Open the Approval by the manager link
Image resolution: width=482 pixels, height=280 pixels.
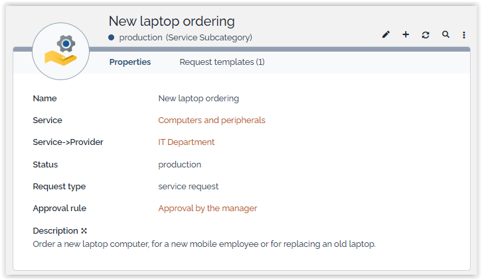click(x=207, y=209)
